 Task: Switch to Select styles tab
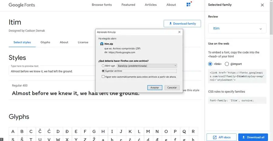(x=22, y=42)
